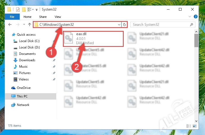This screenshot has width=205, height=135.
Task: Switch to details view icon
Action: click(189, 126)
